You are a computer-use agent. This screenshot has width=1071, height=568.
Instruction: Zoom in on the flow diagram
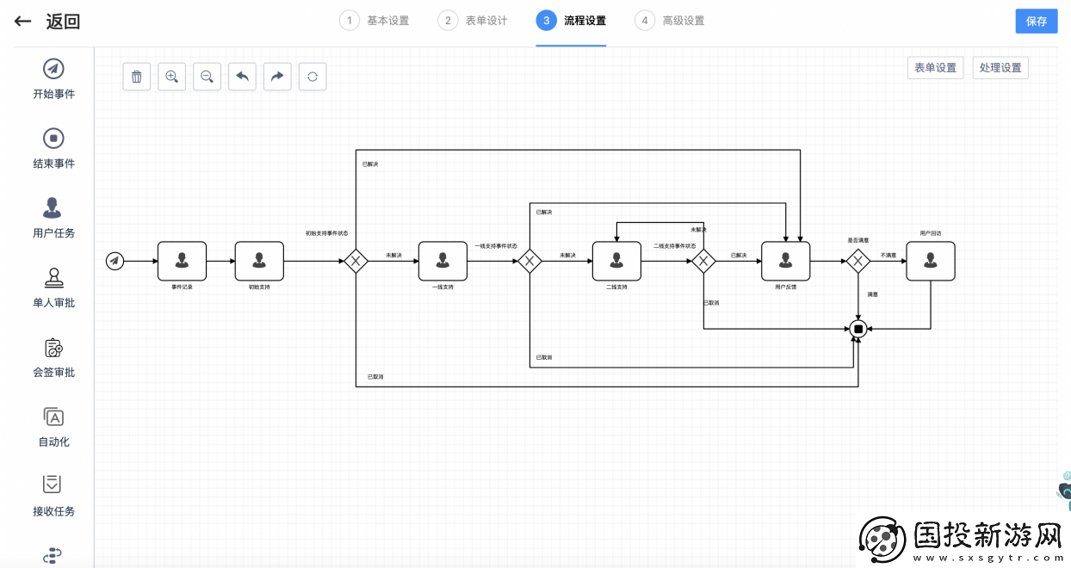click(x=171, y=77)
